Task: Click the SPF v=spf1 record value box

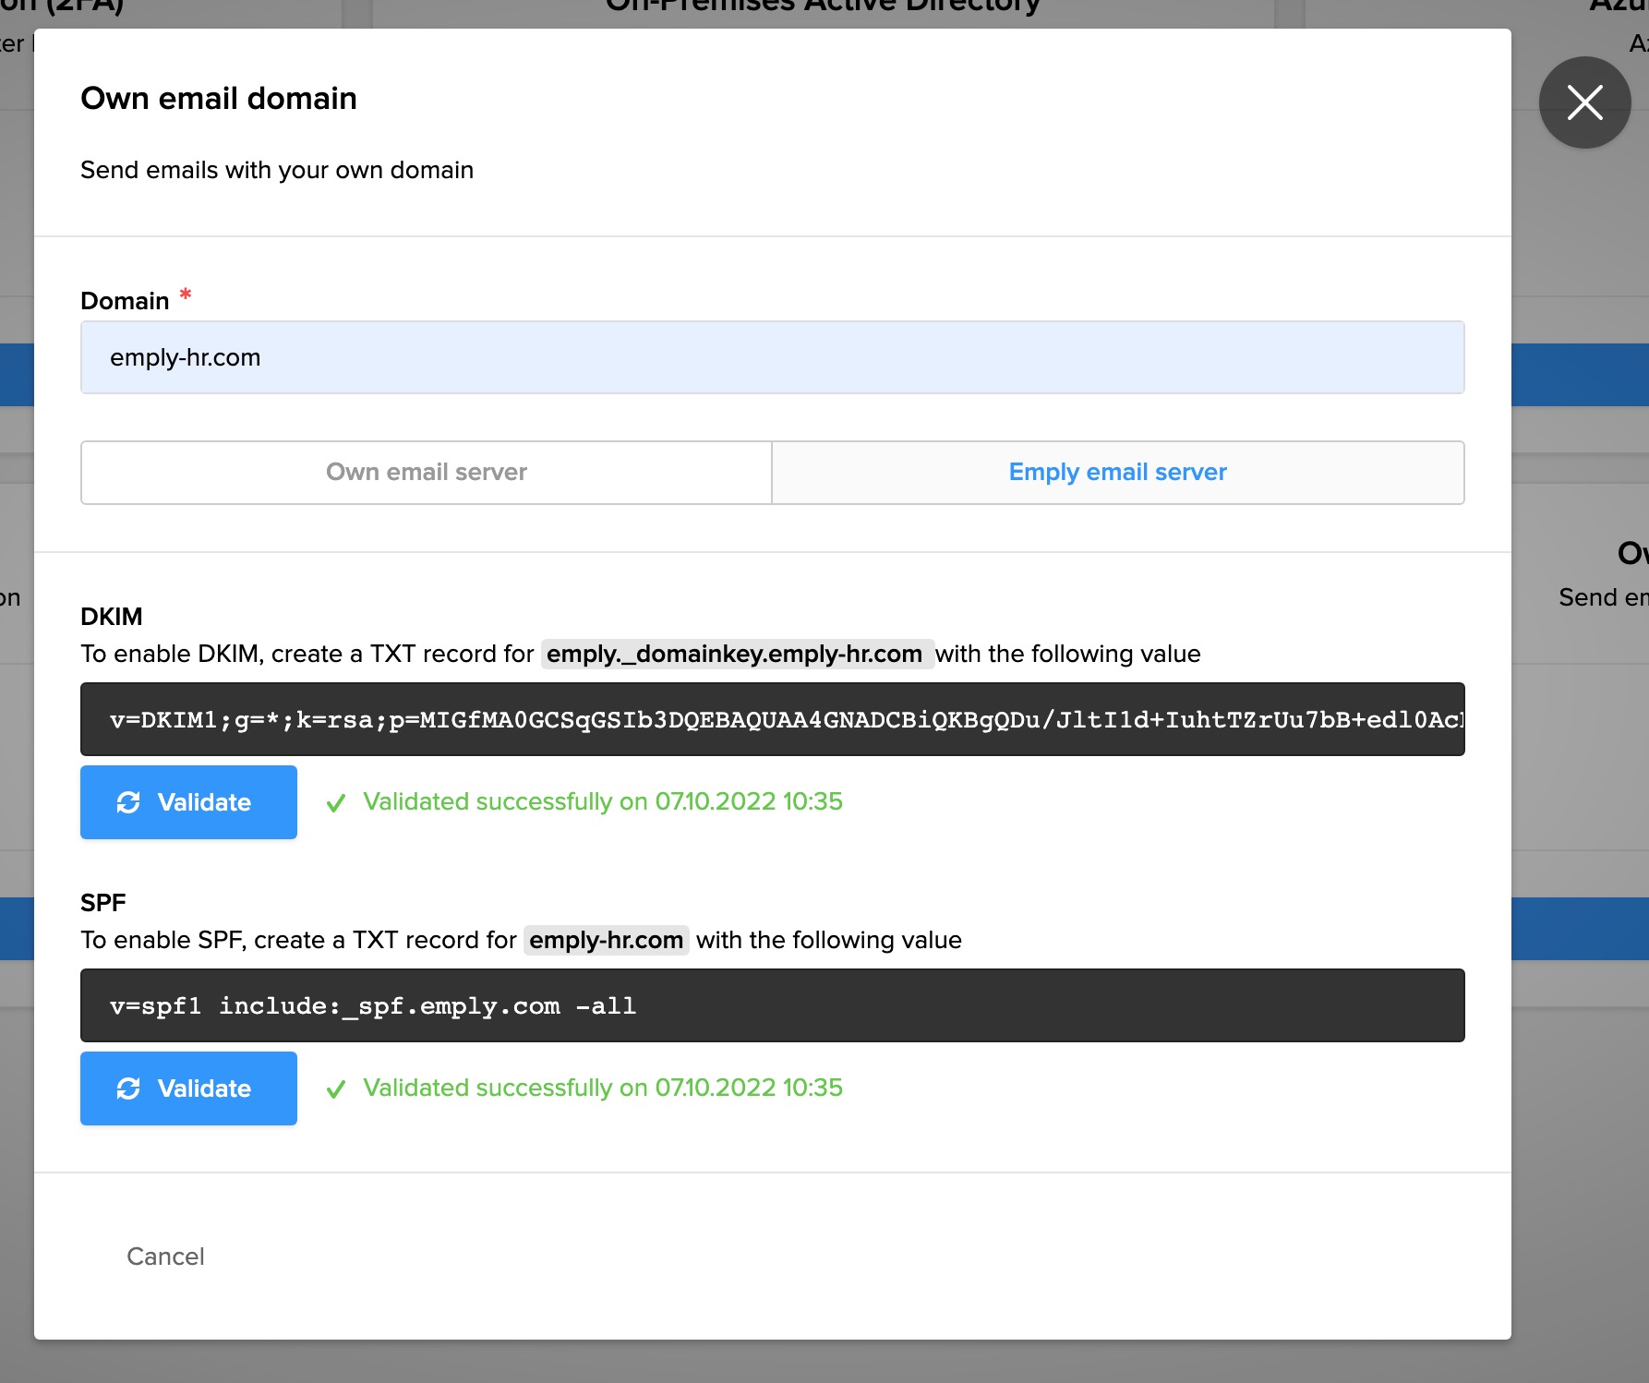Action: pos(772,1005)
